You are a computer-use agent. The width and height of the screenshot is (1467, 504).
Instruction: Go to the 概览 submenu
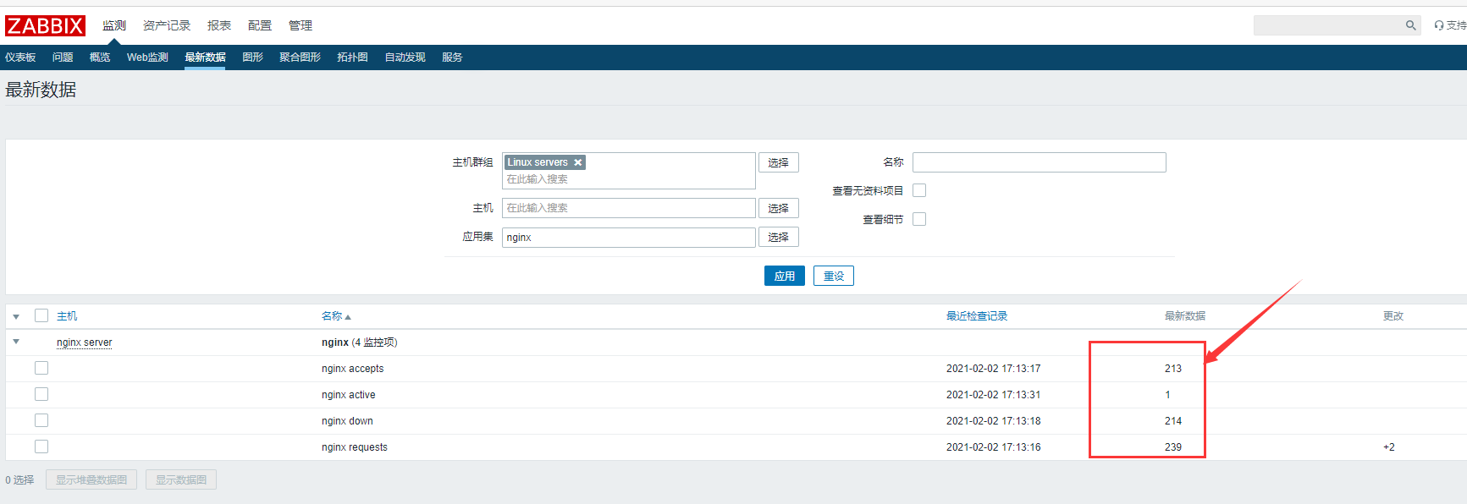tap(100, 58)
